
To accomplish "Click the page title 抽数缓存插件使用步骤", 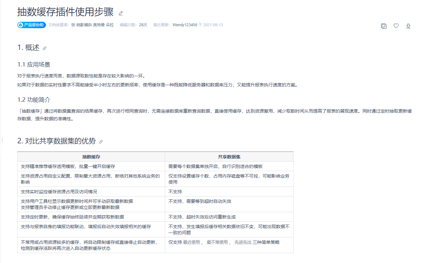I will pyautogui.click(x=65, y=12).
